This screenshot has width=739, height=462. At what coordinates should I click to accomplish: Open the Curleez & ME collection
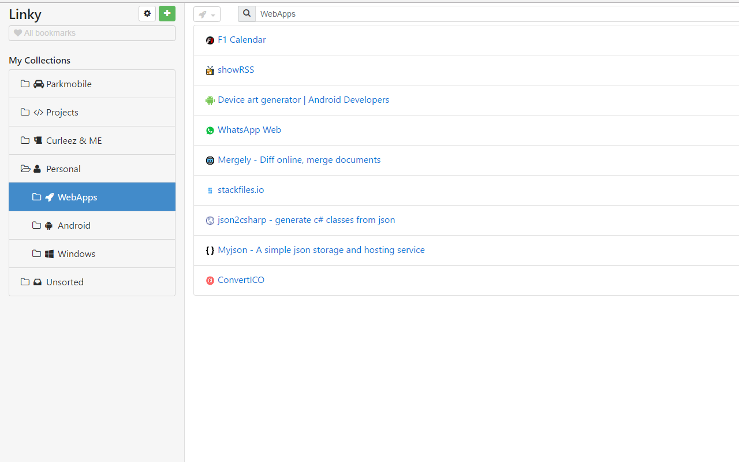(x=92, y=140)
